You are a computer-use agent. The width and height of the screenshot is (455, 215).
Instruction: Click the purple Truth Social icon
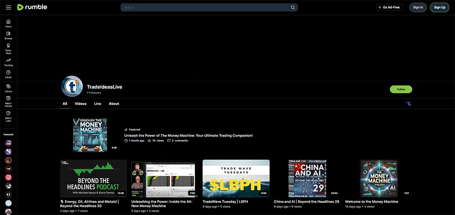[x=409, y=103]
